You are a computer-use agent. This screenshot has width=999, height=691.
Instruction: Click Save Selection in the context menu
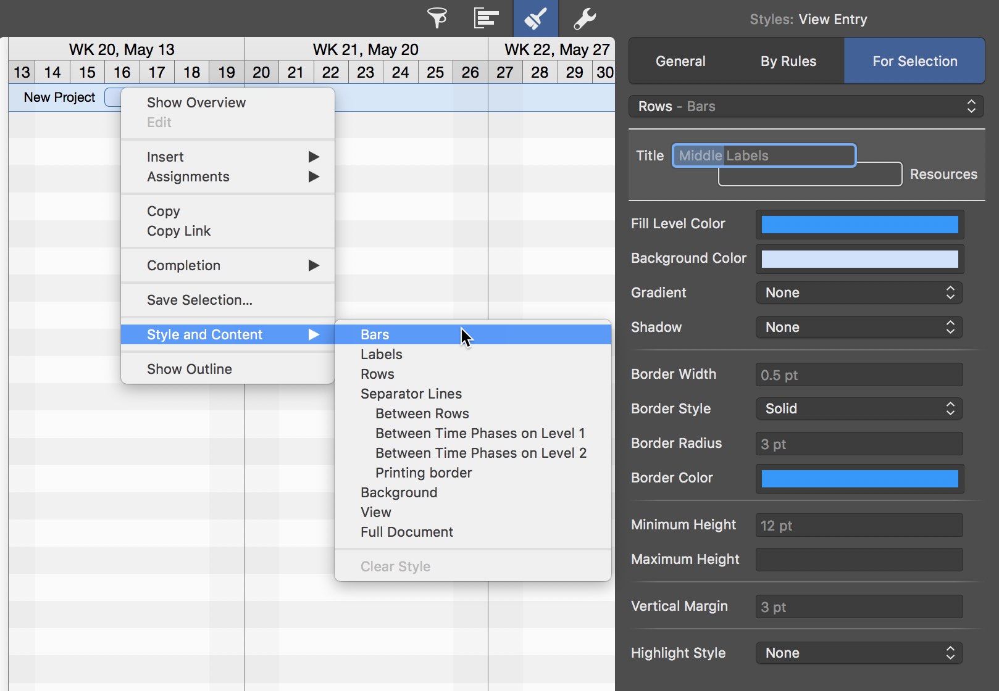click(199, 300)
